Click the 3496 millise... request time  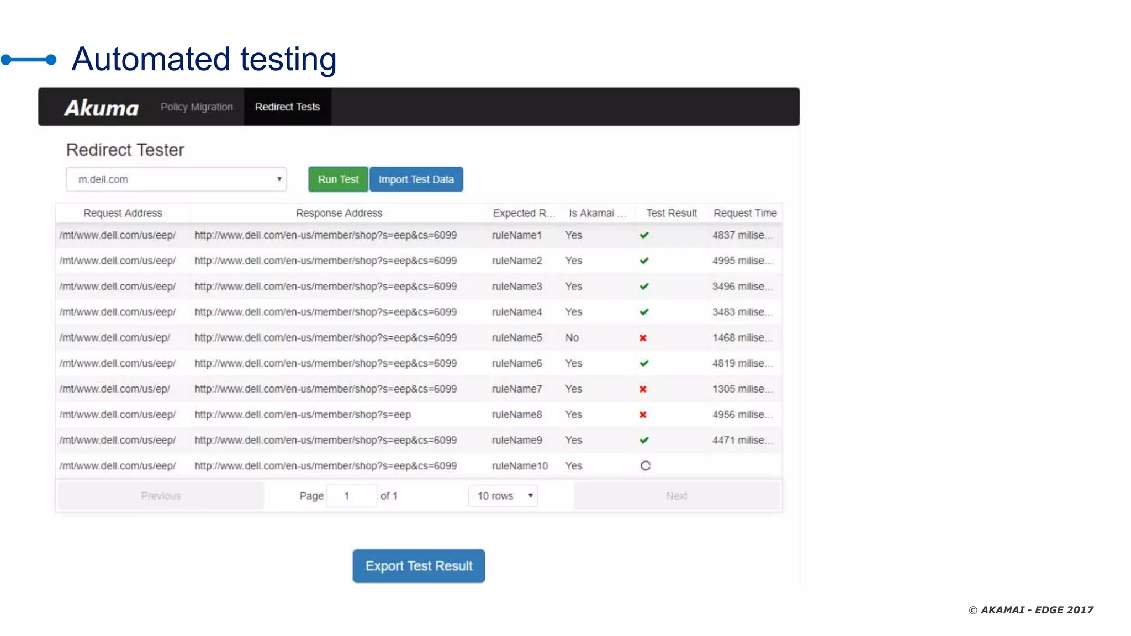click(x=742, y=287)
